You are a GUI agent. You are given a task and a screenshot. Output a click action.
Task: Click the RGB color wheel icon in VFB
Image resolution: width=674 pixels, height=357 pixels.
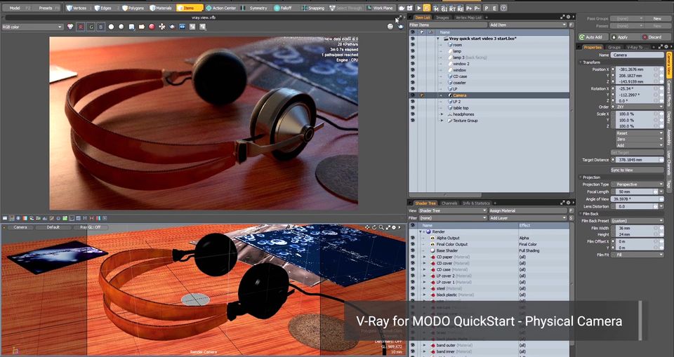pos(70,27)
